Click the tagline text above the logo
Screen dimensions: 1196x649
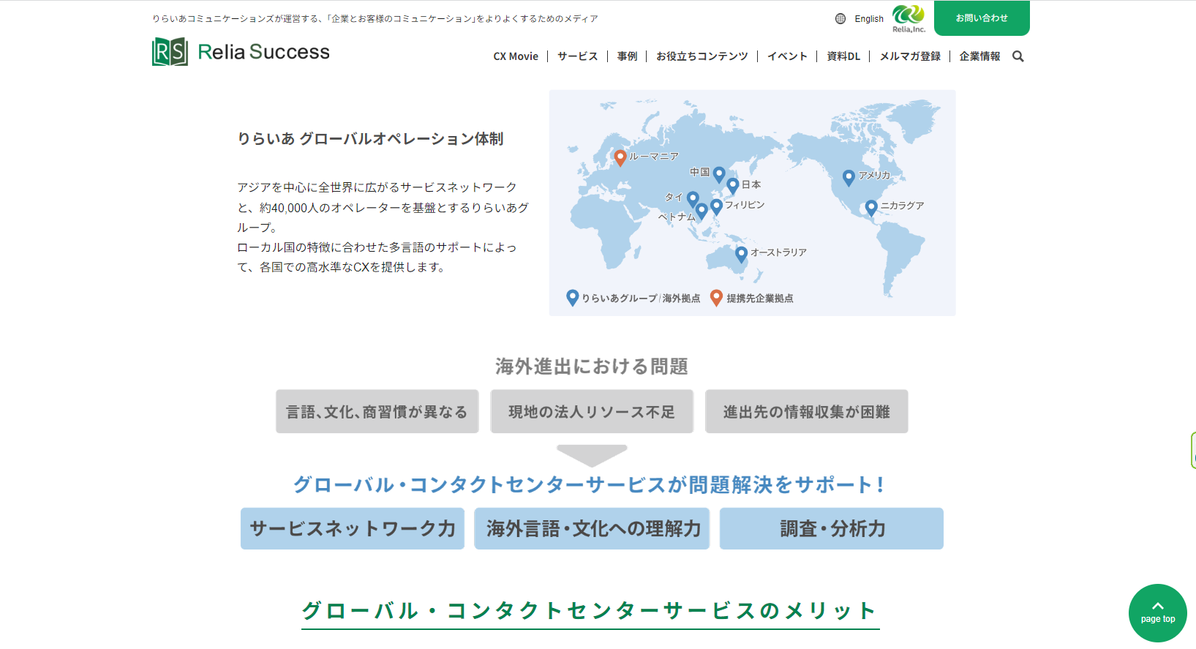click(375, 19)
